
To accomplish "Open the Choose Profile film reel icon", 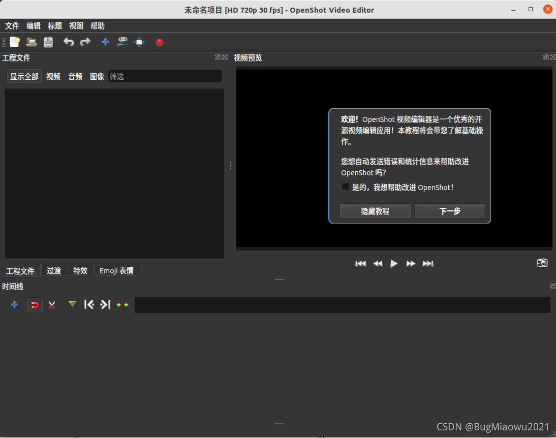I will point(122,42).
